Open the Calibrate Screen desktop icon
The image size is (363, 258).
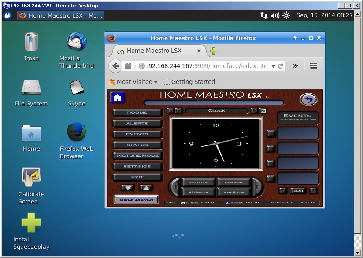(31, 186)
